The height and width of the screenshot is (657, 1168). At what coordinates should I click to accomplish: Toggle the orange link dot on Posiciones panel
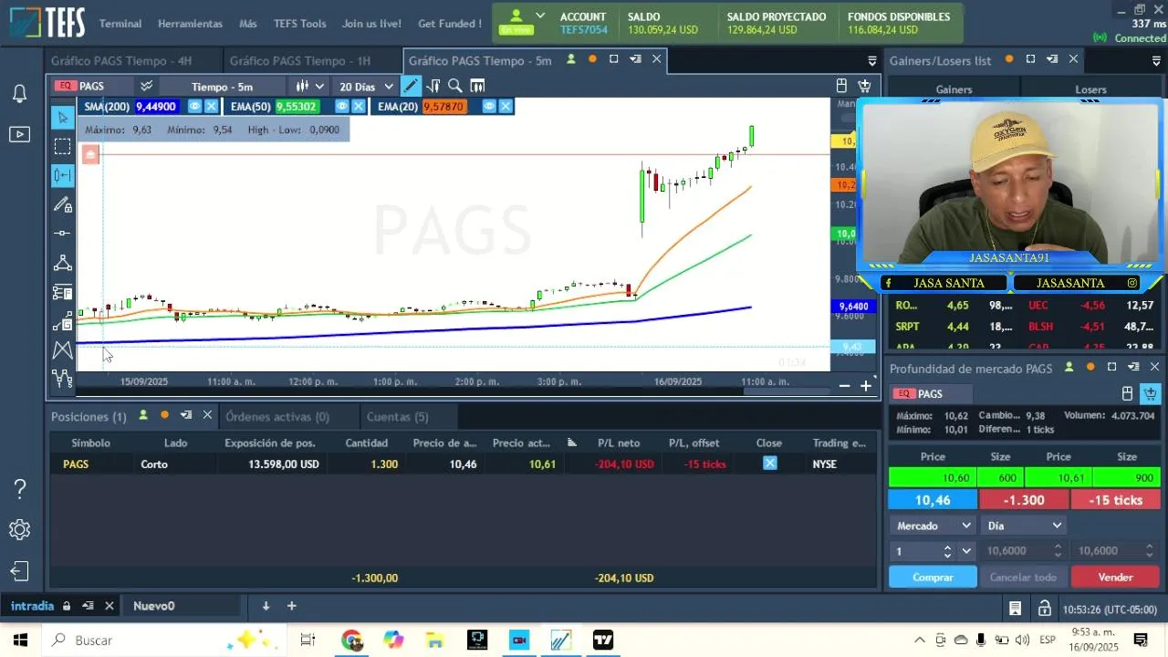pos(164,415)
